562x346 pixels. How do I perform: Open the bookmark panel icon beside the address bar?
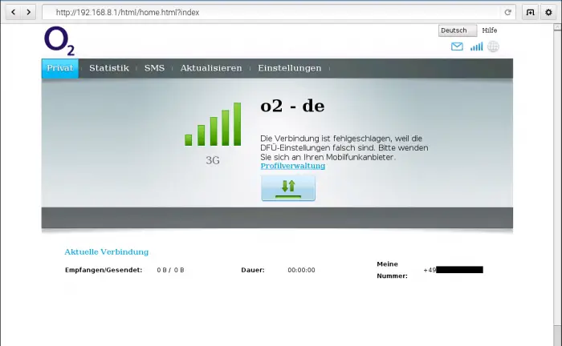[x=530, y=12]
